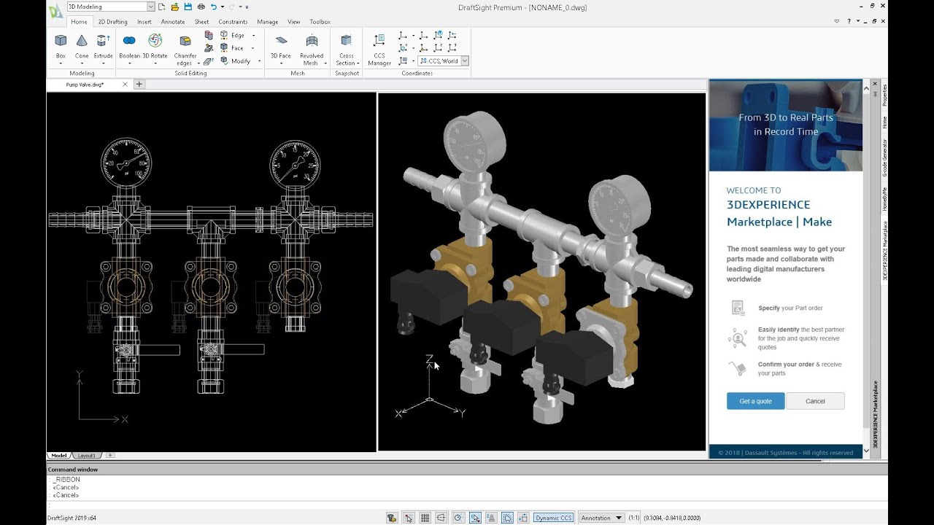Screen dimensions: 934x525
Task: Toggle Ortho mode in status bar
Action: click(441, 518)
